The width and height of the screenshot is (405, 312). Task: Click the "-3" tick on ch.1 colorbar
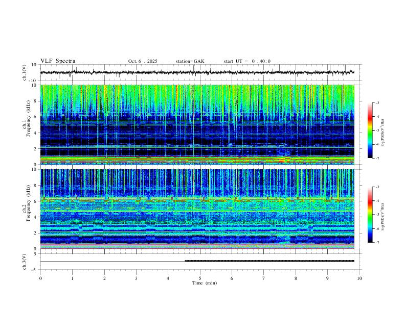point(377,102)
